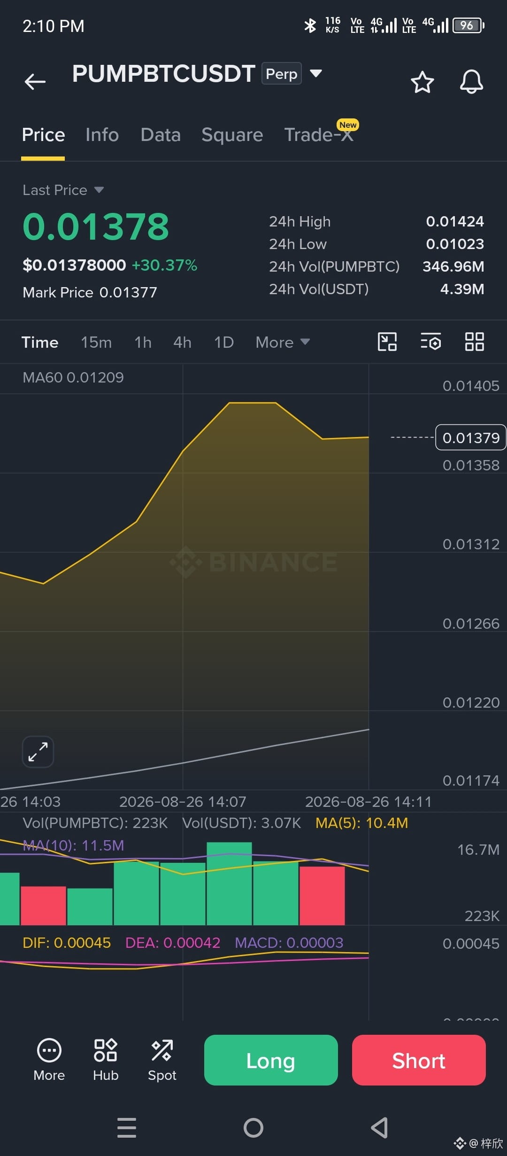Open the Last Price dropdown
507x1156 pixels.
pyautogui.click(x=63, y=190)
